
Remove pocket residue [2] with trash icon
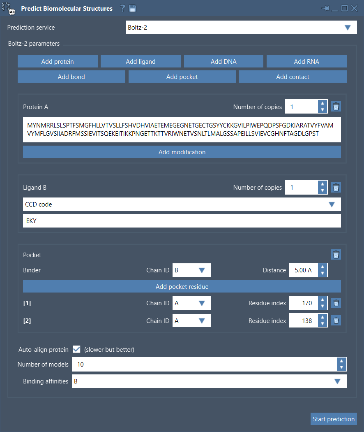tap(336, 321)
